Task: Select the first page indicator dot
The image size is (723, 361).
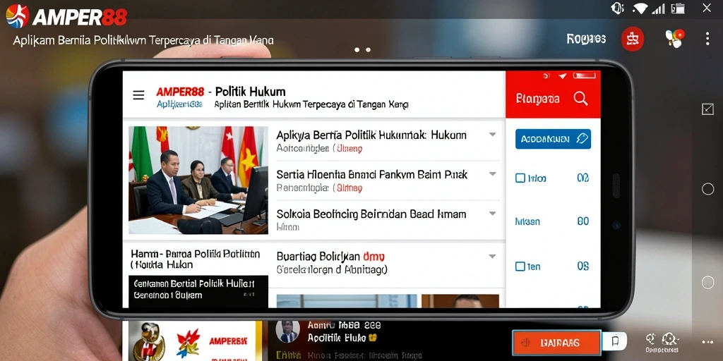Action: pyautogui.click(x=357, y=50)
